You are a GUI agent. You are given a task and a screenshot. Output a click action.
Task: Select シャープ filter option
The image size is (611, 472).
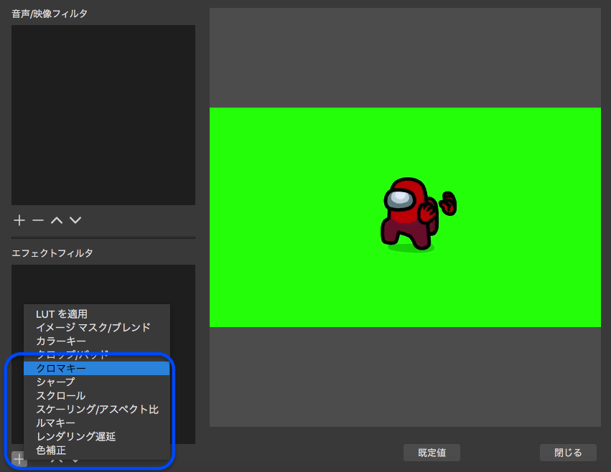[x=97, y=382]
